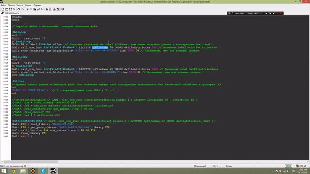
Task: Open the recorder bar dropdown arrow
Action: tap(266, 13)
